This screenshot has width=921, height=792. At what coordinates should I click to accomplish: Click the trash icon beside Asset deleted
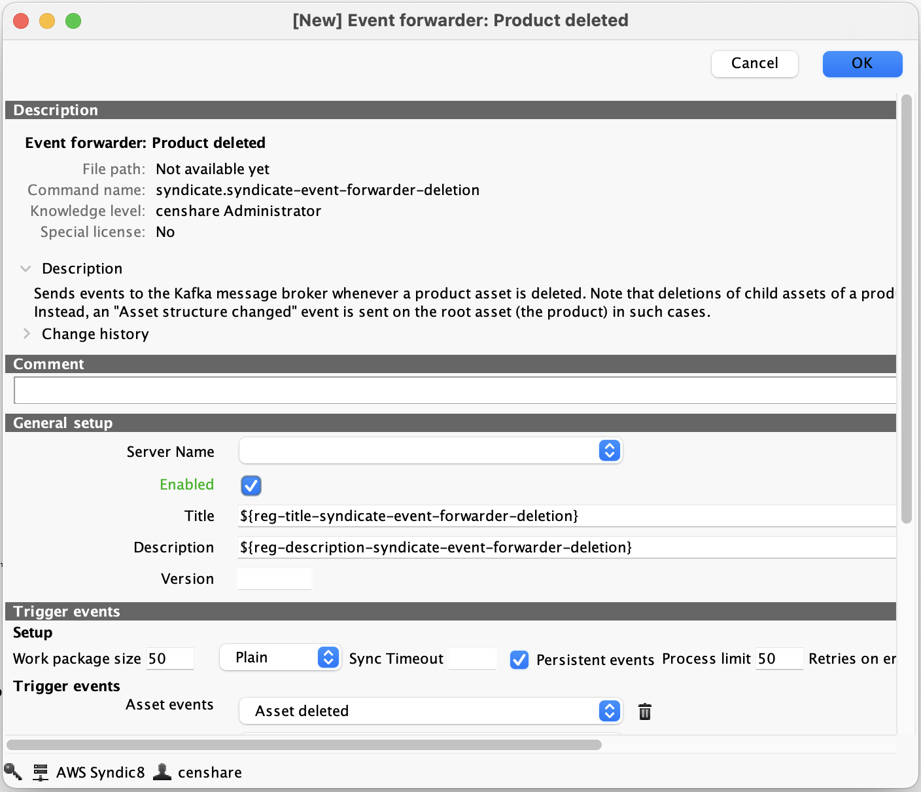pyautogui.click(x=644, y=711)
